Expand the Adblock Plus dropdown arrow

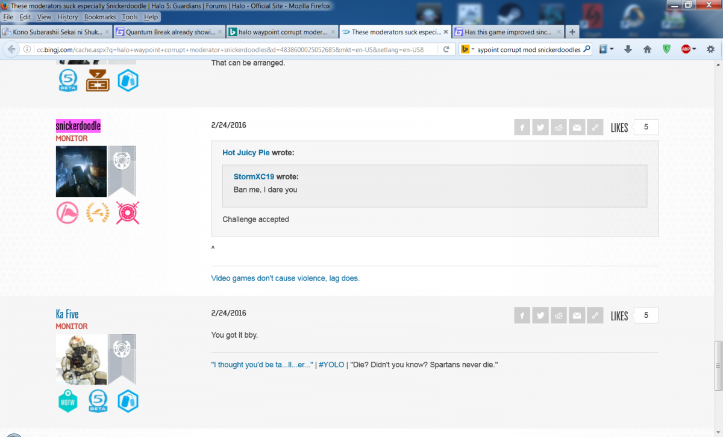click(694, 49)
